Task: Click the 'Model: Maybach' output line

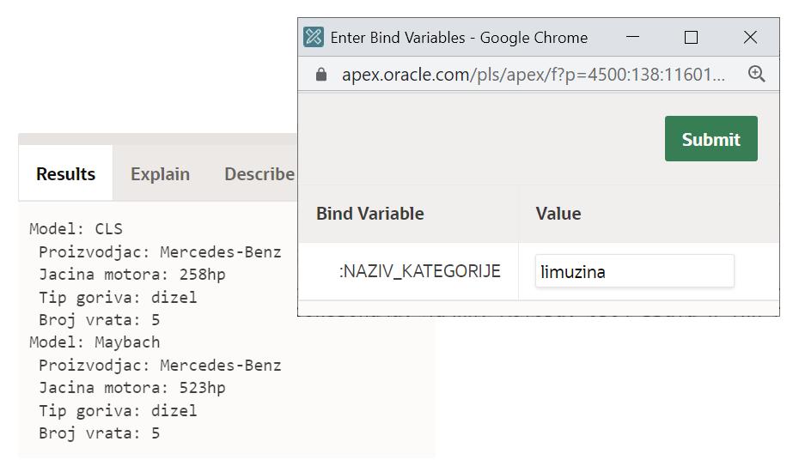Action: point(95,342)
